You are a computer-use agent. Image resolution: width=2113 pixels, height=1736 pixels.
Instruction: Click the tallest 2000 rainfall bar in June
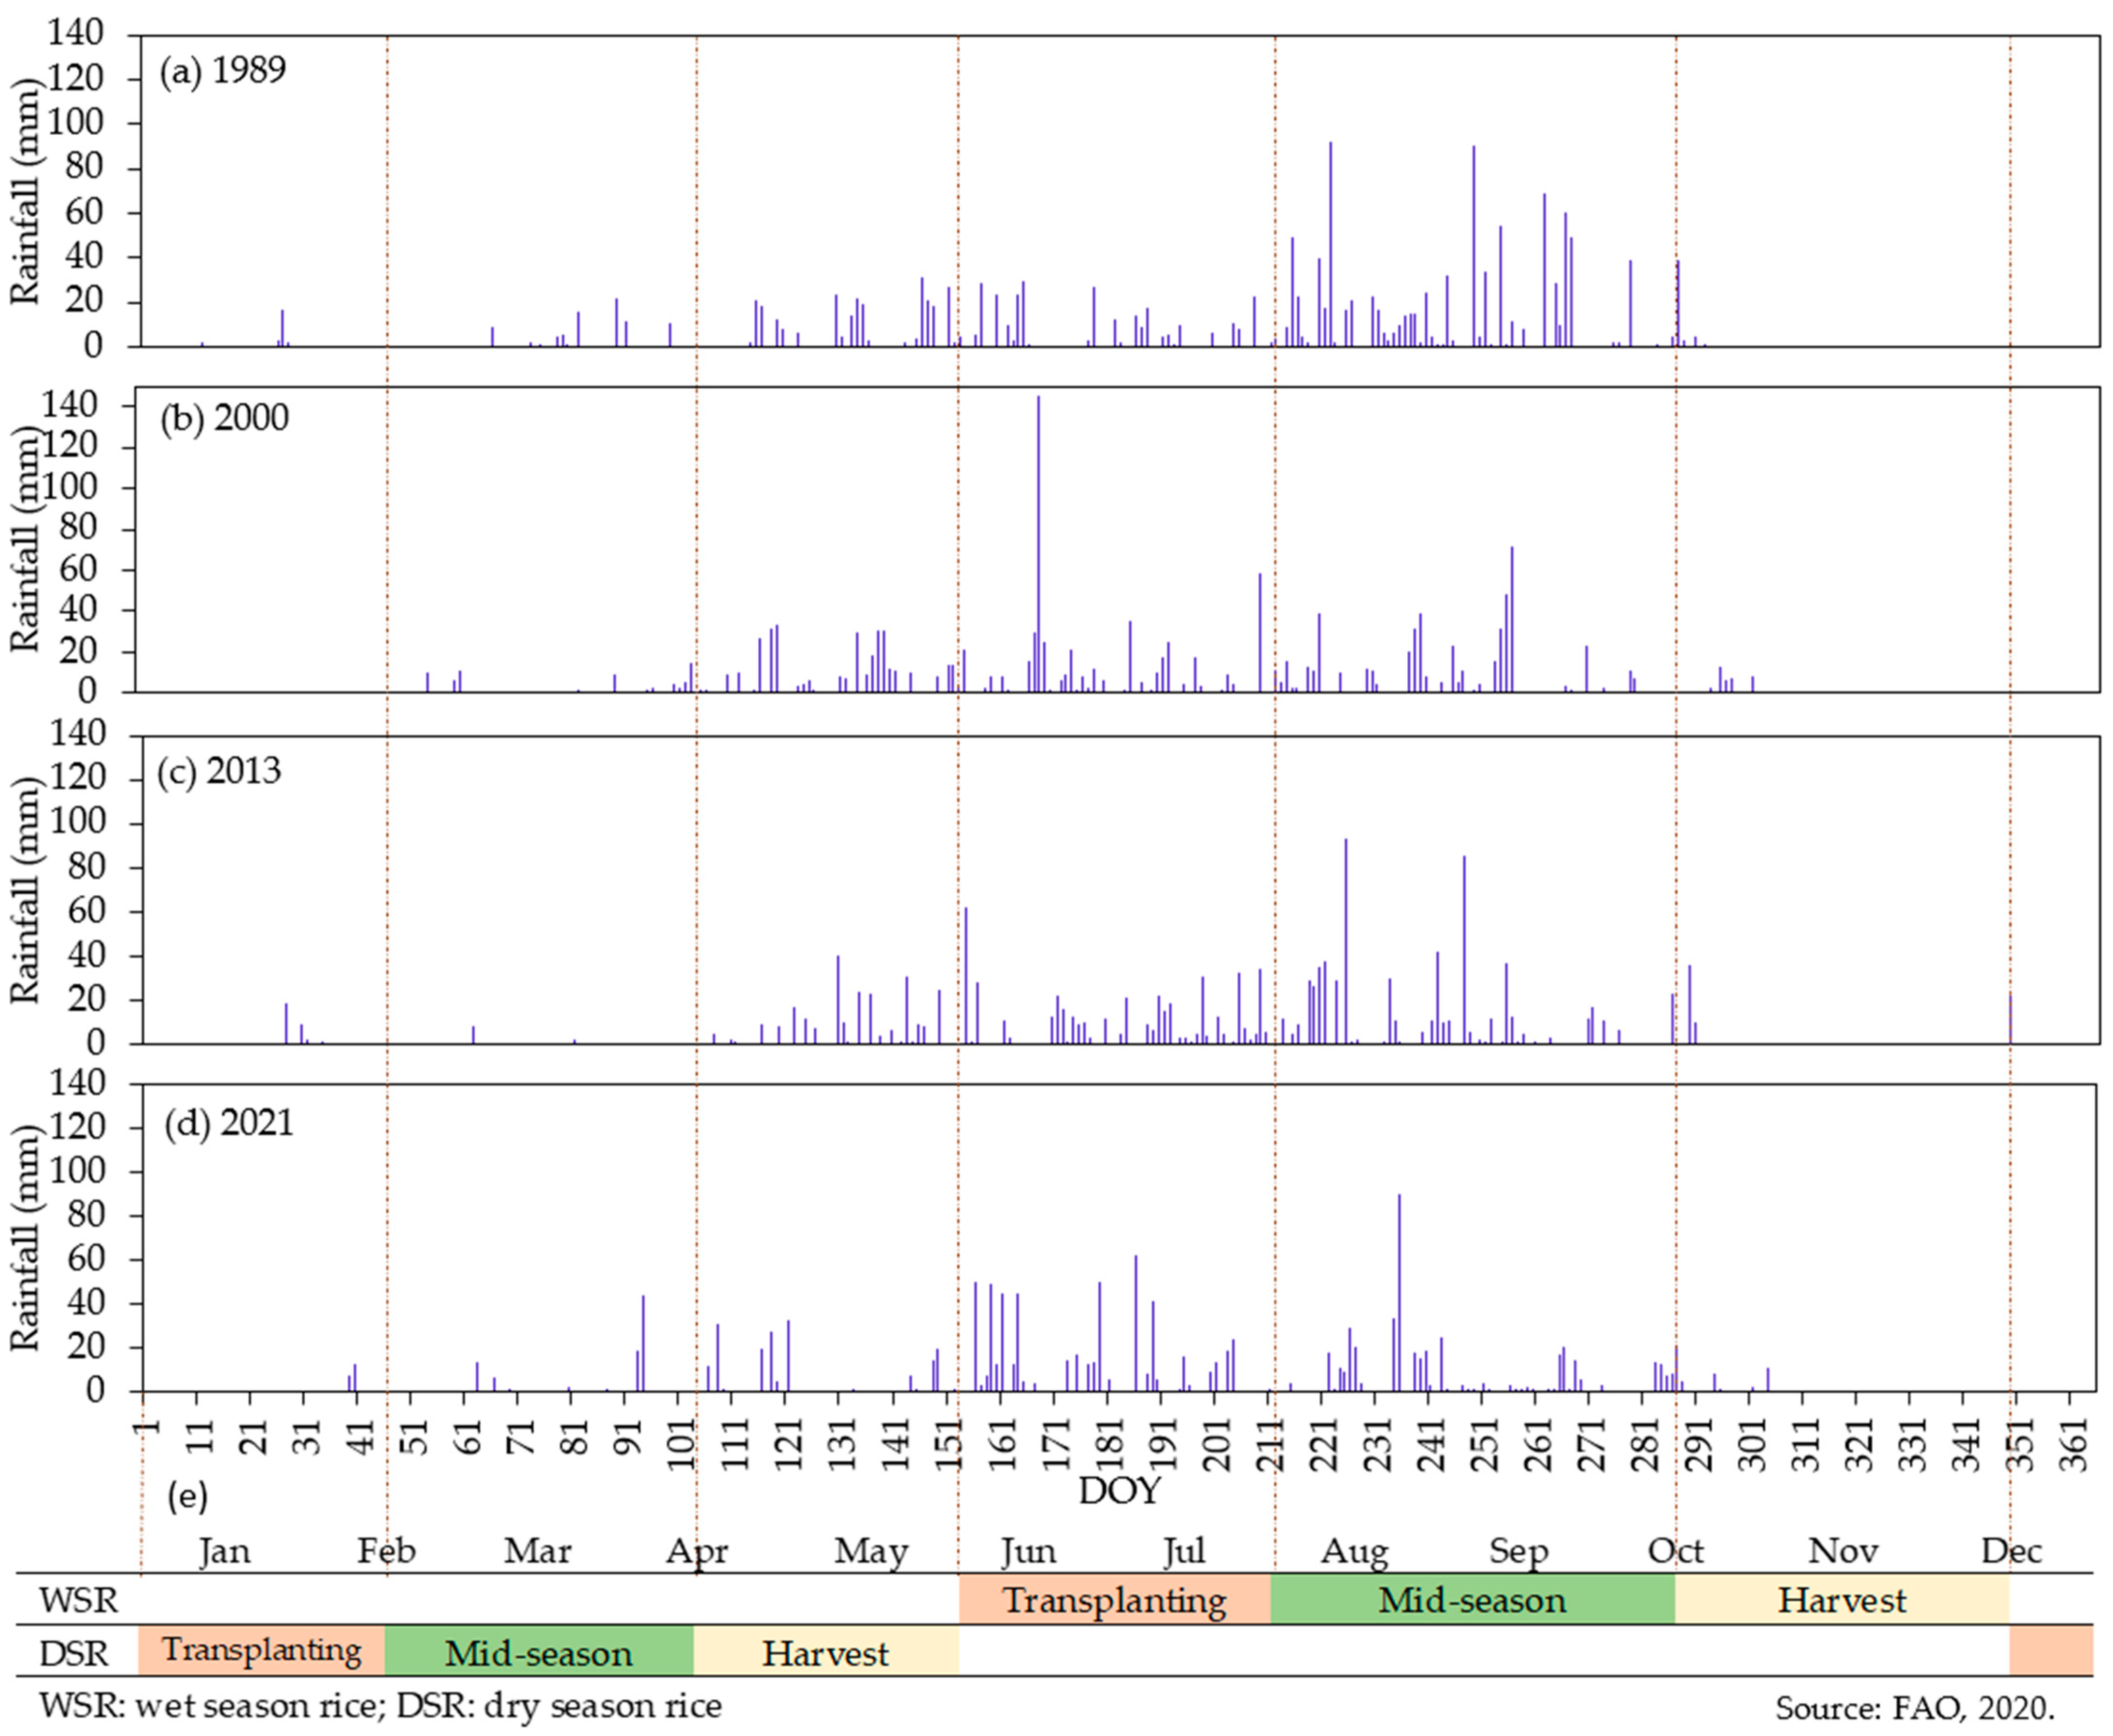click(x=1038, y=540)
